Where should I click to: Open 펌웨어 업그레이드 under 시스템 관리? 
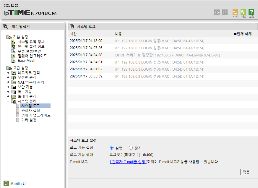tap(36, 115)
